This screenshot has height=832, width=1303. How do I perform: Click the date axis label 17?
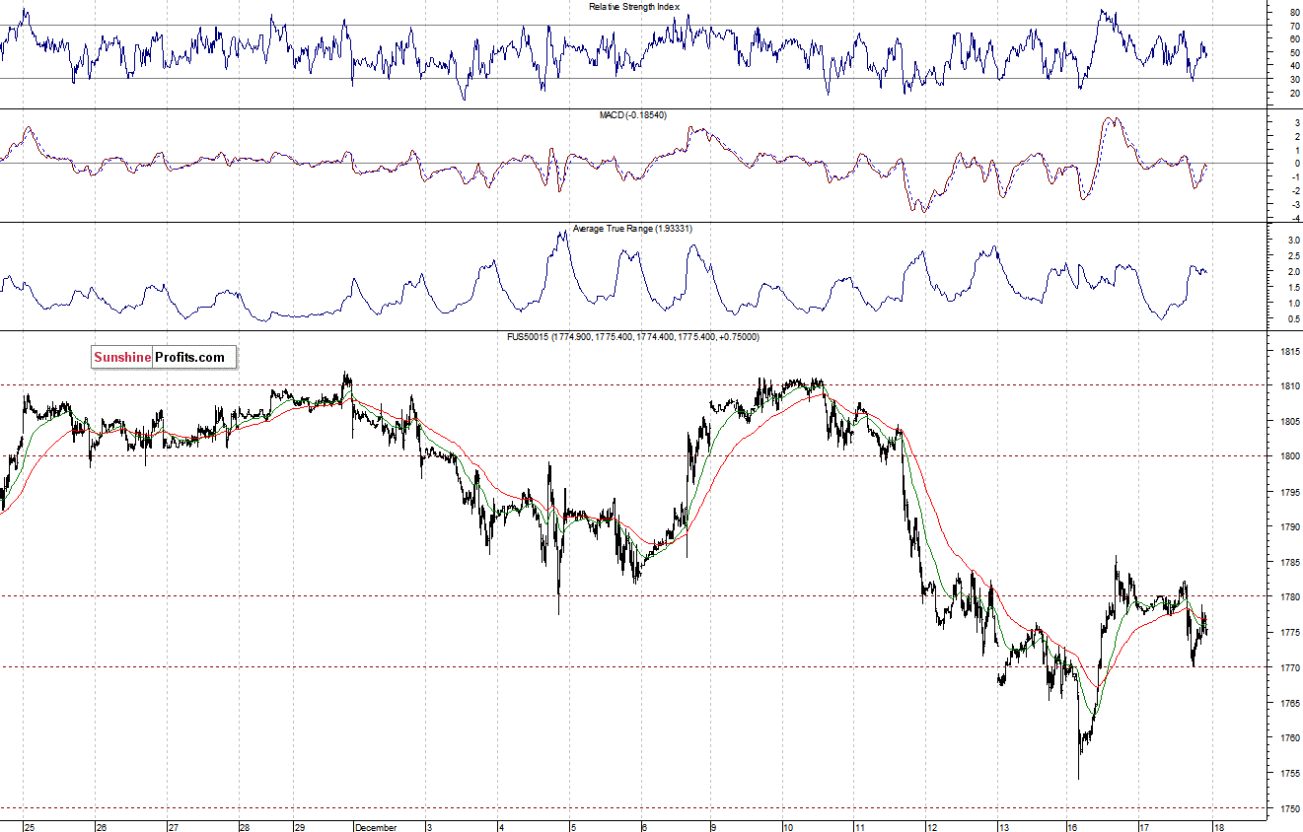click(1145, 827)
